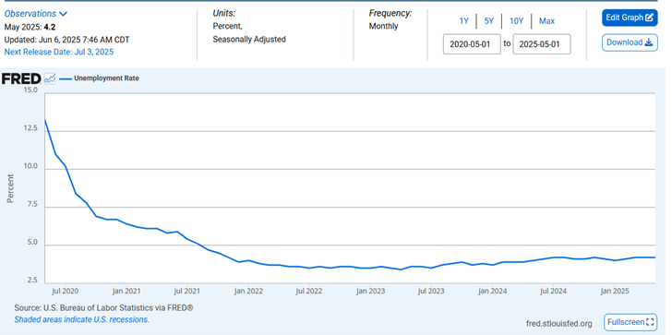The width and height of the screenshot is (672, 335).
Task: Select the Max date range
Action: coord(546,21)
